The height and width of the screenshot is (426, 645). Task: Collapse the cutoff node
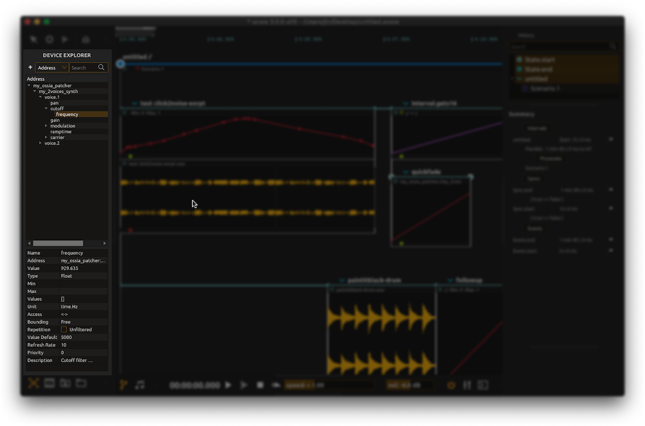[x=46, y=109]
